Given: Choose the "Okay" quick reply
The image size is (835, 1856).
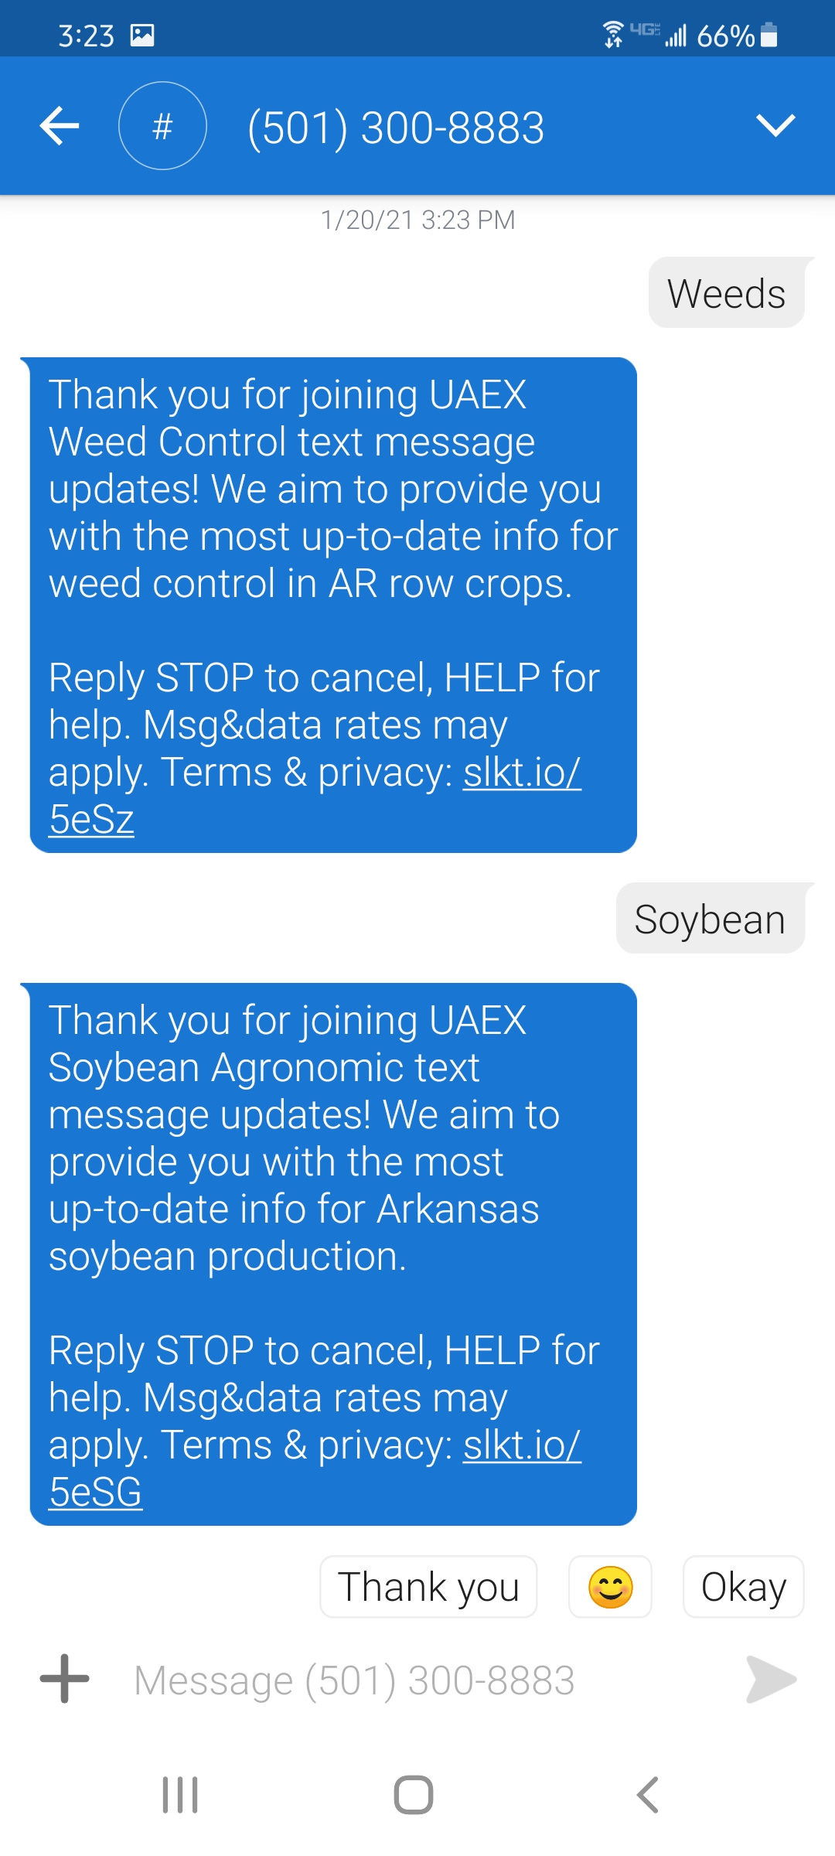Looking at the screenshot, I should (743, 1587).
